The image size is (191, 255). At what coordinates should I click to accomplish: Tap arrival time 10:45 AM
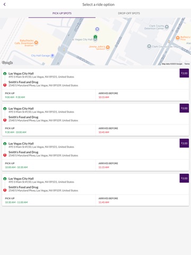coord(103,132)
